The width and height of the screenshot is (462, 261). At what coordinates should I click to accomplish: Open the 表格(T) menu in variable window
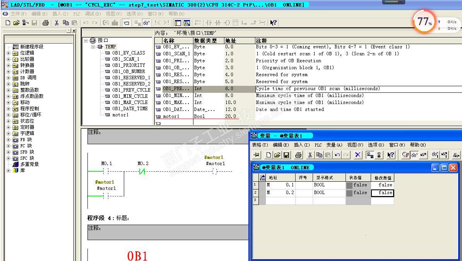point(260,145)
